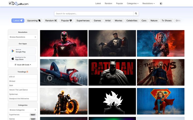This screenshot has height=120, width=193.
Task: Expand the Scan QR Code option
Action: [x=23, y=65]
